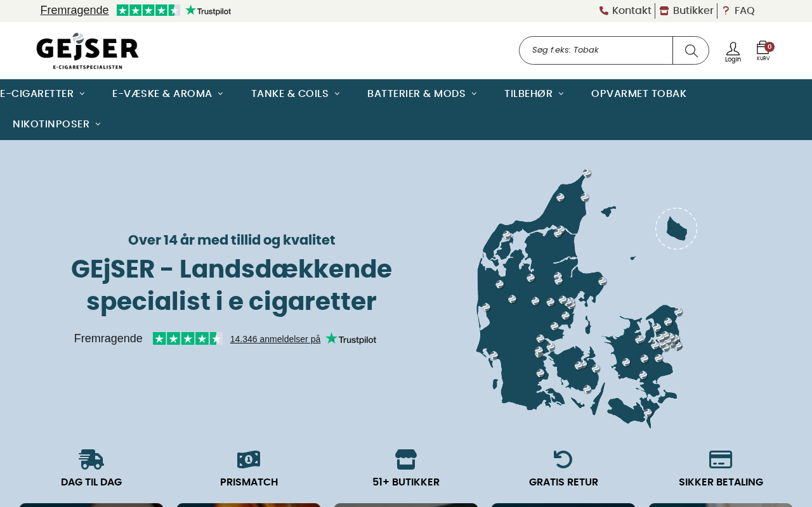Click the hero Fremragende rating text
The height and width of the screenshot is (507, 812).
pos(108,338)
